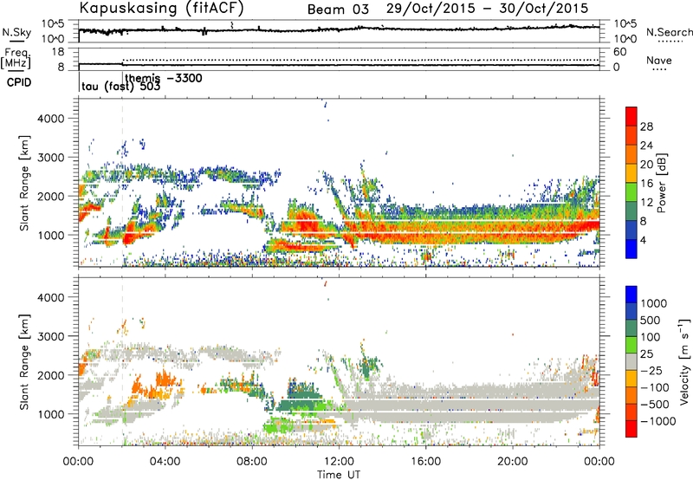Click the '4' Power color bar label
The image size is (693, 480).
point(644,240)
